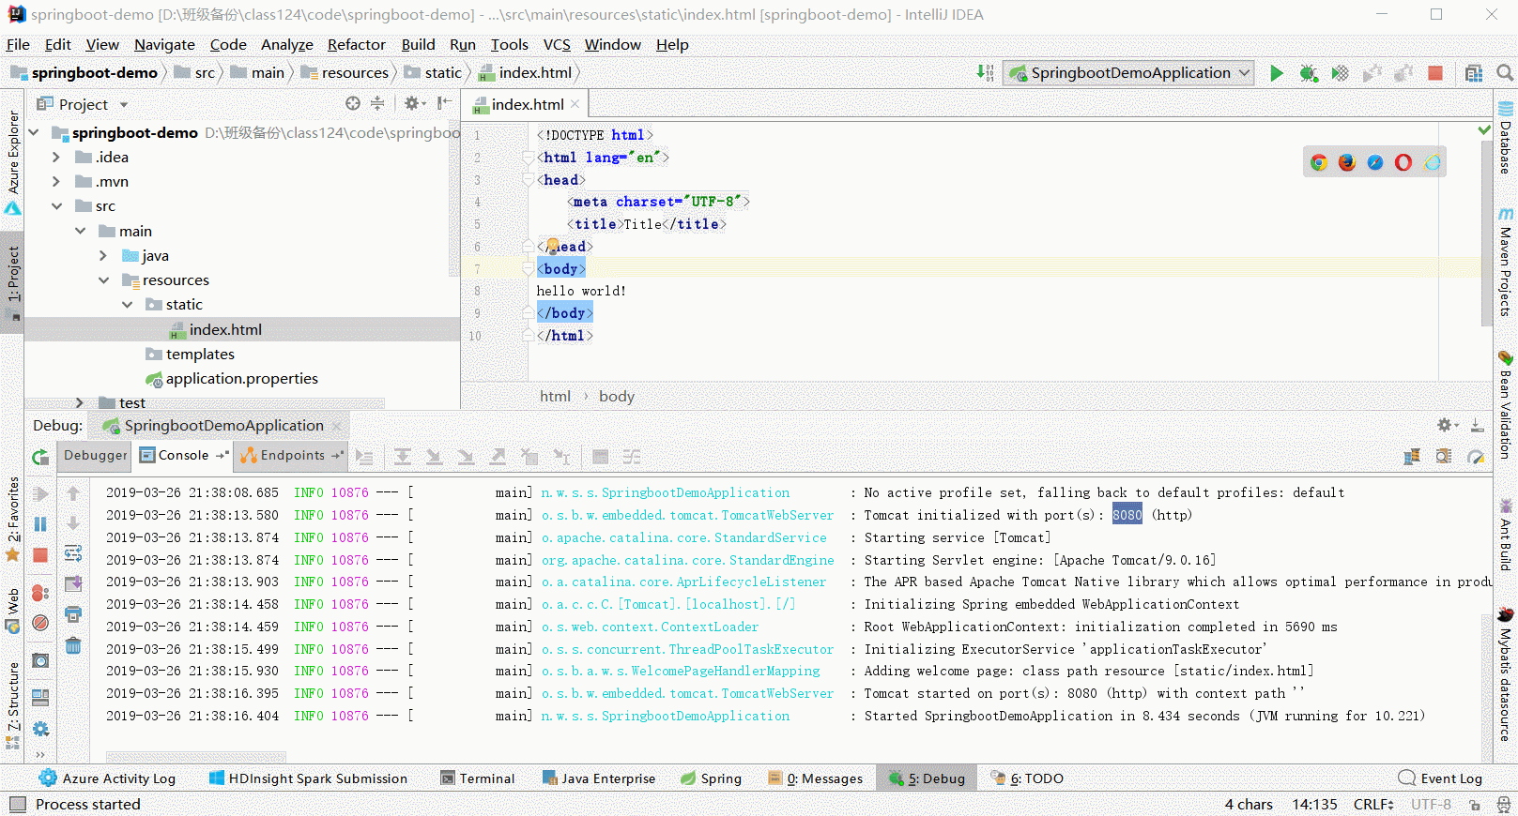Open the Refactor menu
Screen dimensions: 1518x816
356,44
